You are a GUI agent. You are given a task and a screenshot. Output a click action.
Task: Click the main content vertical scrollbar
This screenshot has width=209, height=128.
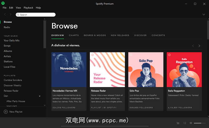208,30
